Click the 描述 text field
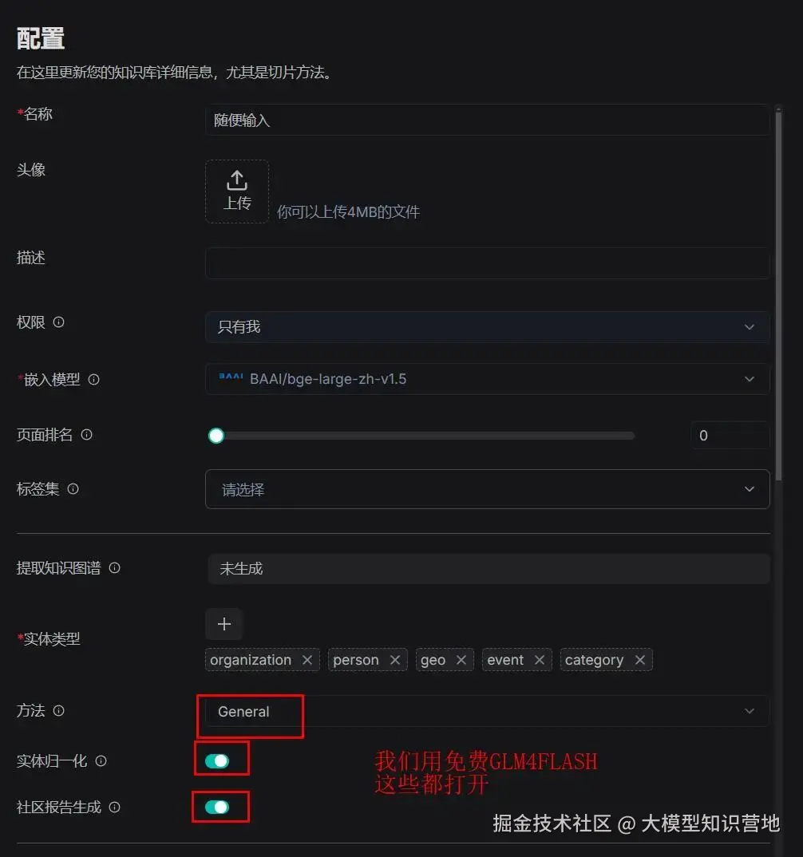This screenshot has width=803, height=857. click(488, 263)
